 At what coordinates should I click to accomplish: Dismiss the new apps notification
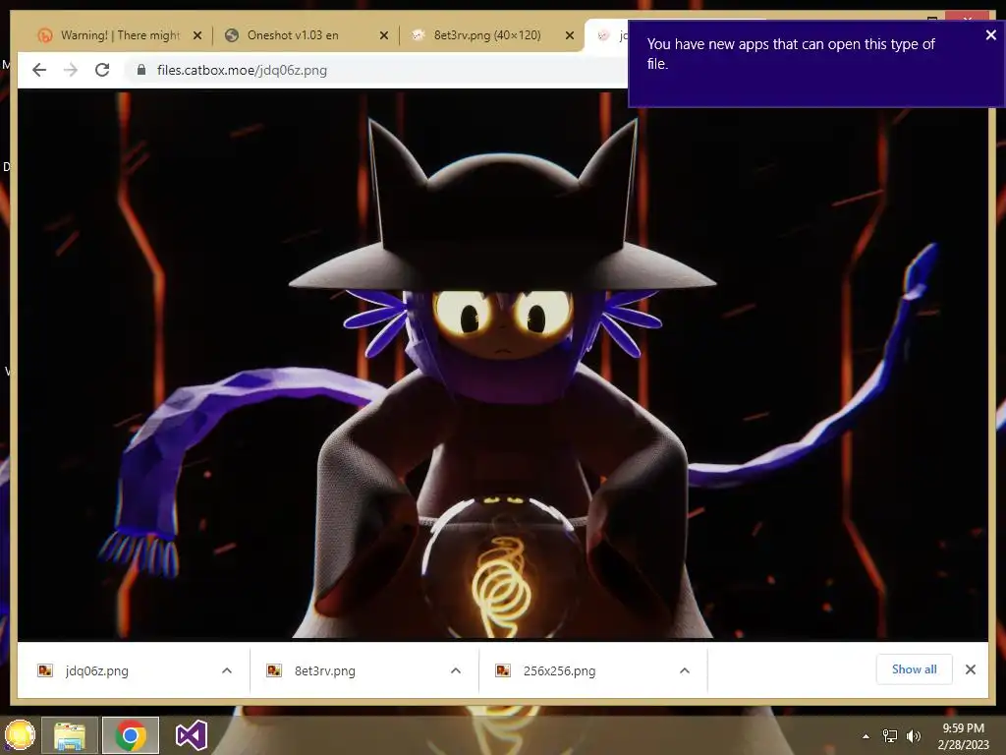coord(990,35)
